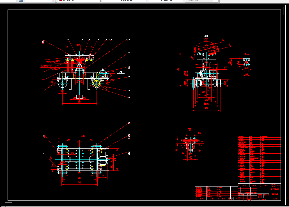
Task: Pick the 735 dimension in plan view
Action: [x=91, y=140]
